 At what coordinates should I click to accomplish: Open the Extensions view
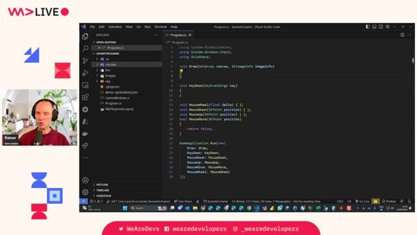(x=85, y=97)
